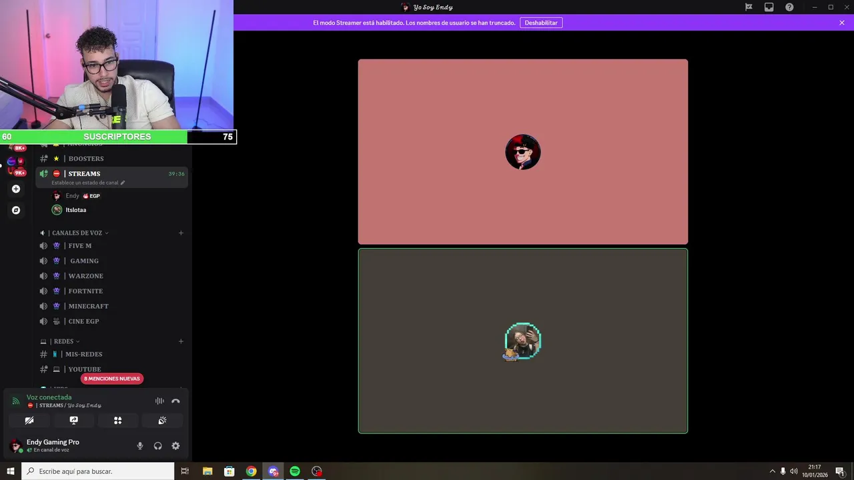Open the soundboard icon
Screen dimensions: 854x480
point(162,420)
